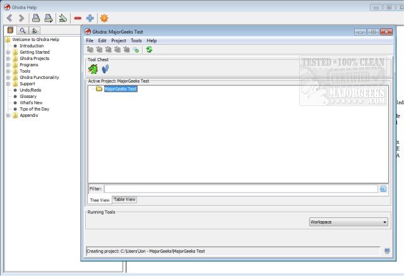Click into the Filter text field
The image size is (404, 276).
241,189
